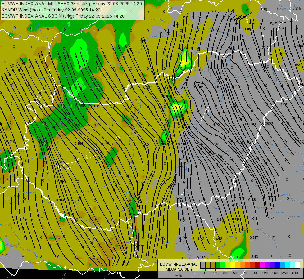The width and height of the screenshot is (304, 279).
Task: Pick the gray swatch in the color scale
Action: [203, 265]
